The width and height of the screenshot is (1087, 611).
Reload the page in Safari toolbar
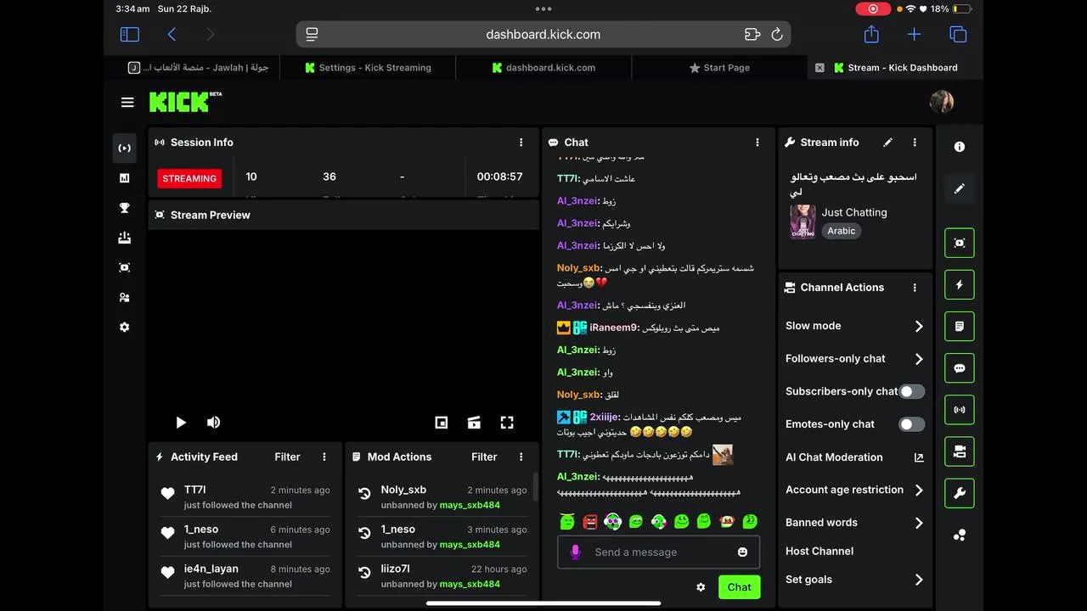click(777, 35)
